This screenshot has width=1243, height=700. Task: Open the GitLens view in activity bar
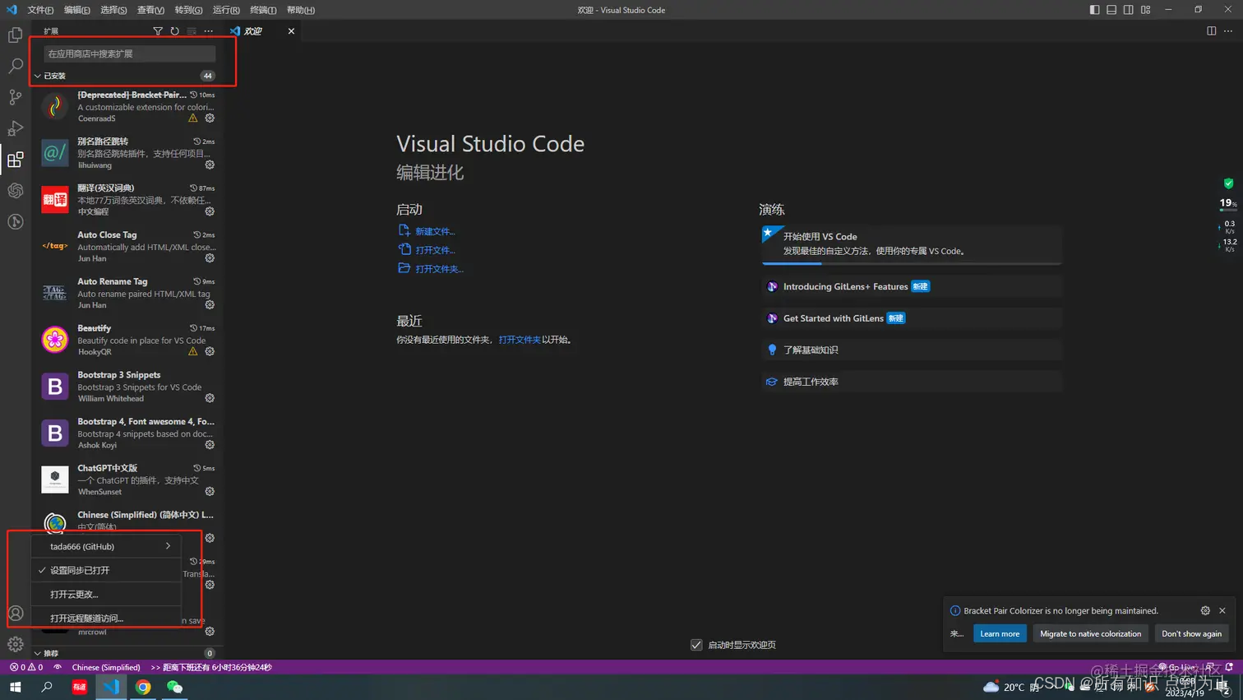(x=15, y=222)
